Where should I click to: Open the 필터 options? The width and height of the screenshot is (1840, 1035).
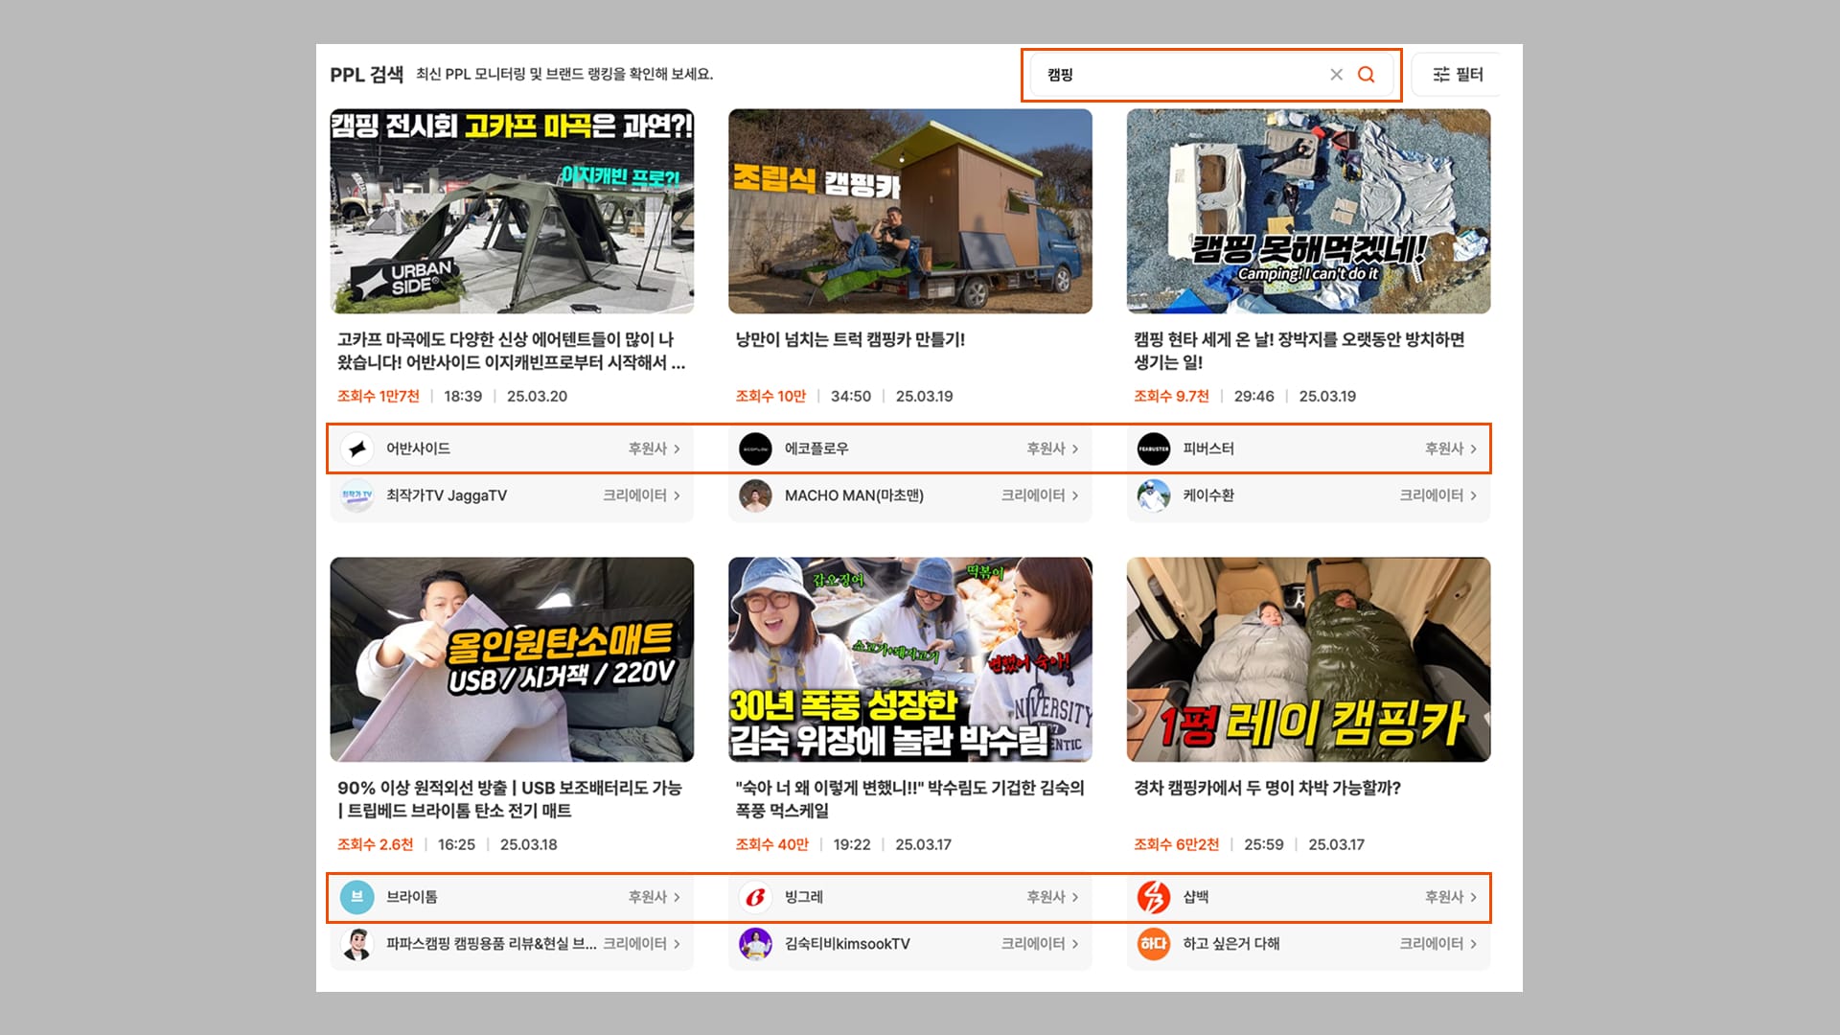pyautogui.click(x=1458, y=74)
